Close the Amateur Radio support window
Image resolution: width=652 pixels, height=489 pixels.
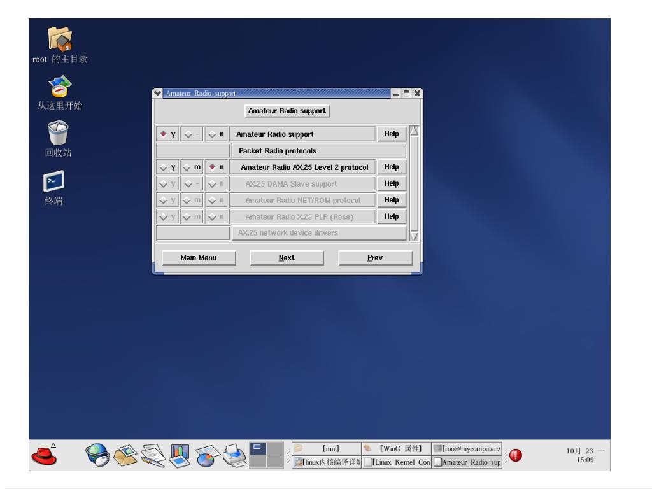point(417,94)
